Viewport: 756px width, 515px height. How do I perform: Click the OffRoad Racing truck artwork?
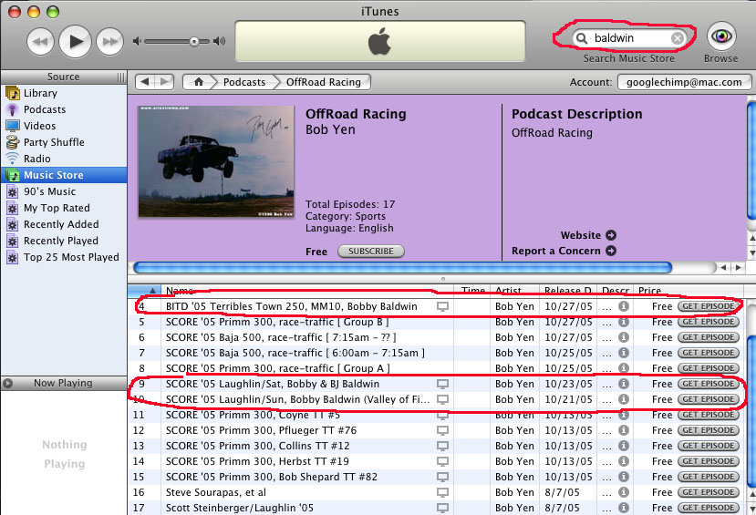(216, 161)
